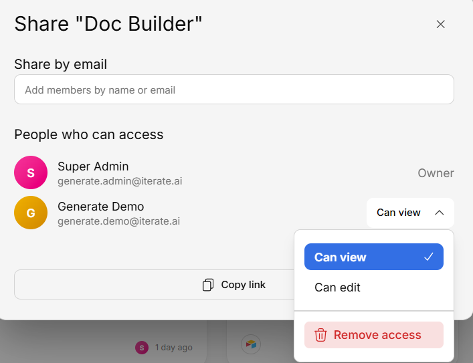The image size is (473, 363).
Task: Click the Super Admin name
Action: pos(93,166)
